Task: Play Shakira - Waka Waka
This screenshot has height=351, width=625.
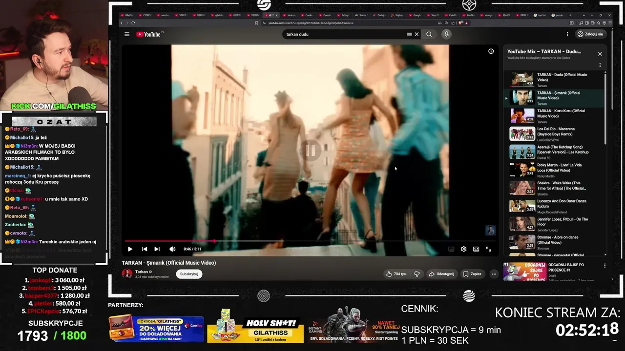Action: point(554,188)
